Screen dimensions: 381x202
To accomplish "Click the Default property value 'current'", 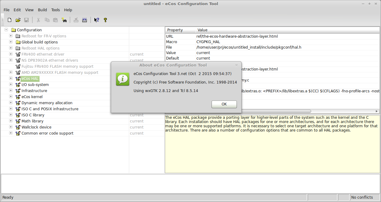I will coord(203,58).
